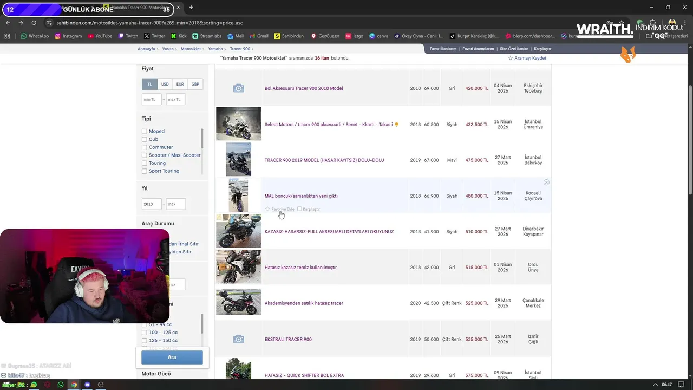Open the Size Özel İlanlar menu item
Screen dimensions: 693x390
(x=514, y=49)
